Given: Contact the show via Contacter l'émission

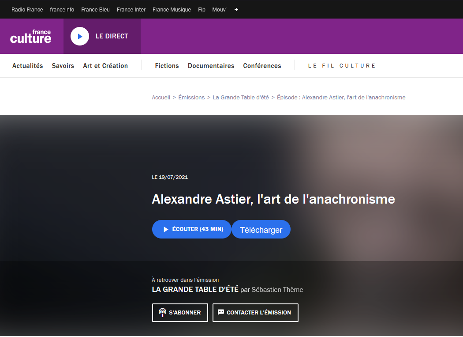Looking at the screenshot, I should [255, 313].
